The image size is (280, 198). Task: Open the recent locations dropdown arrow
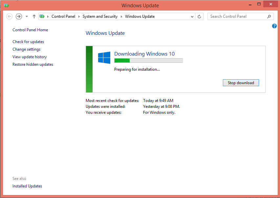tap(27, 16)
